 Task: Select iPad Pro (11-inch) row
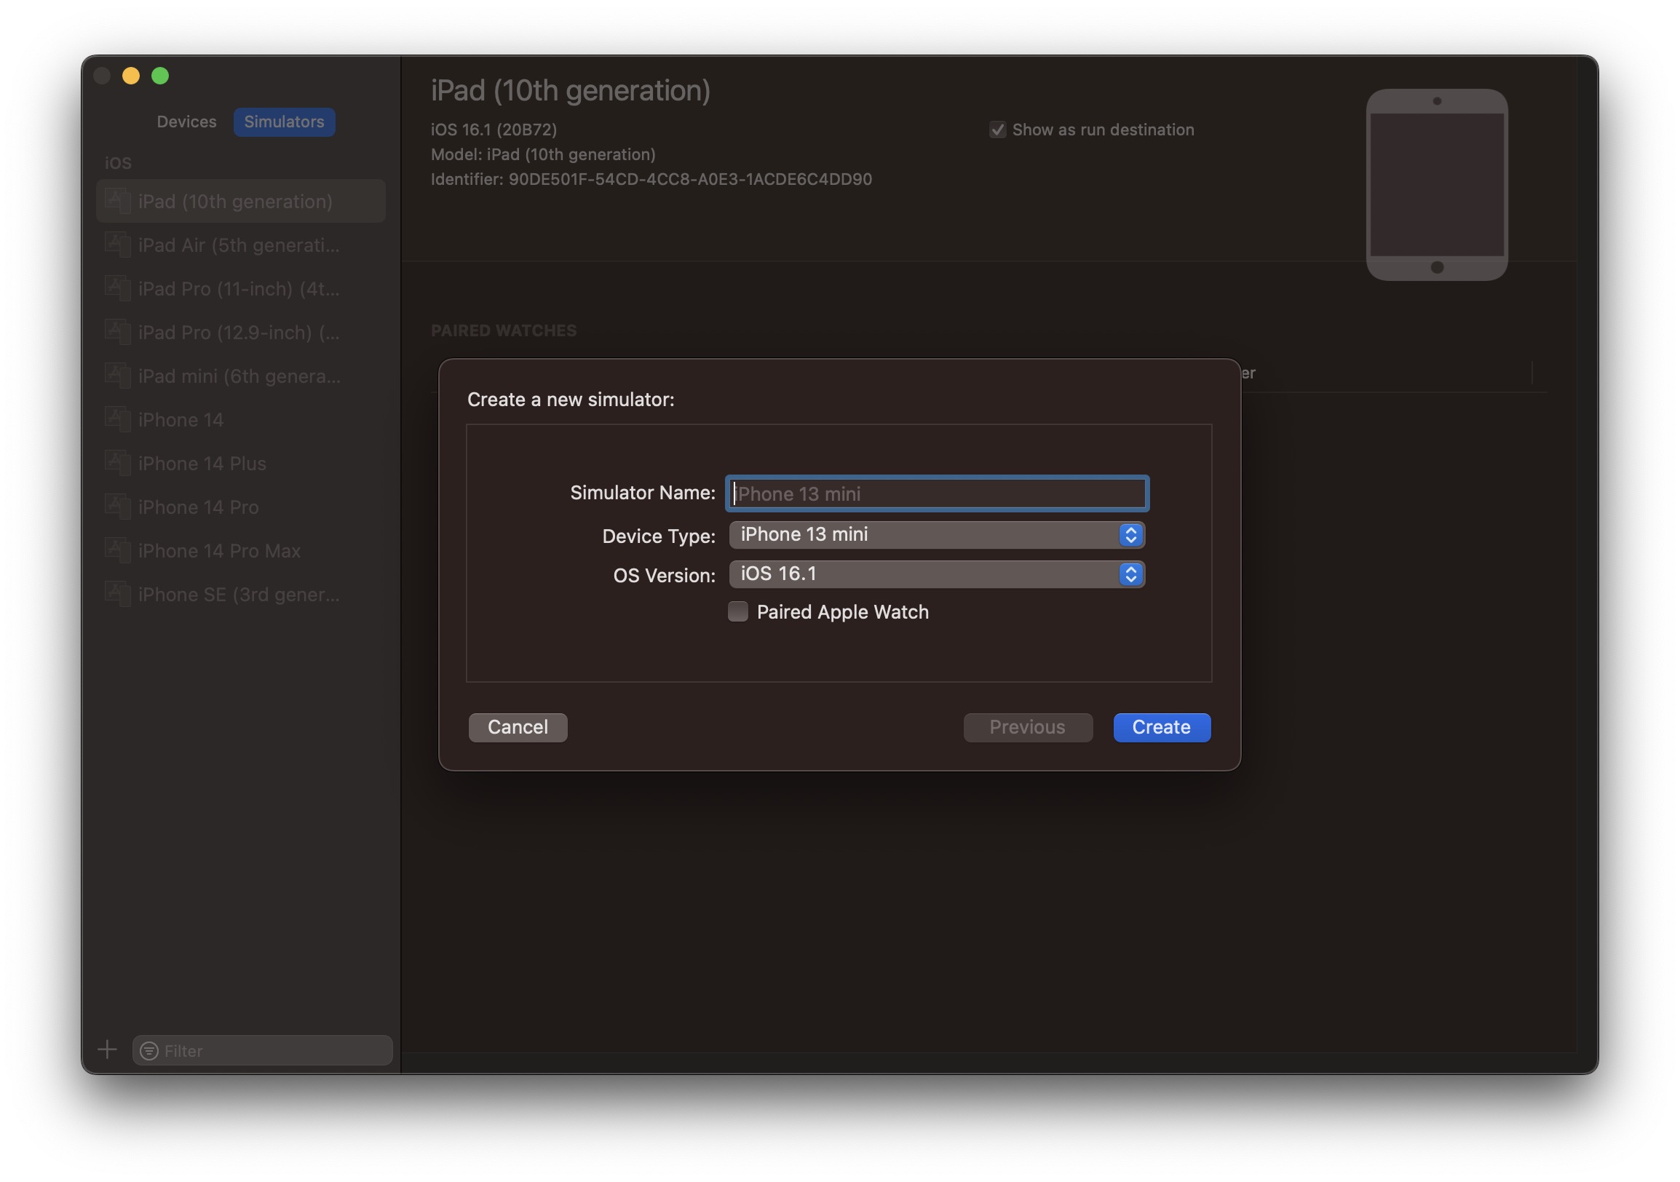(241, 289)
